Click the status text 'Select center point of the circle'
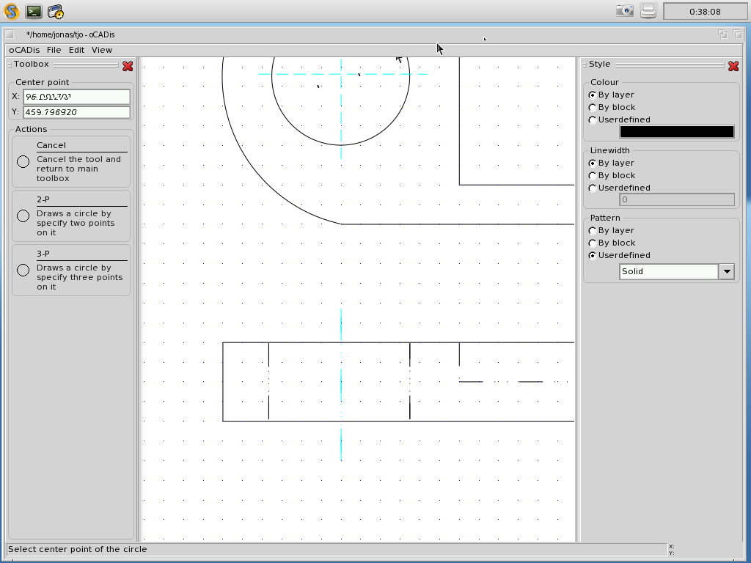 [x=78, y=549]
